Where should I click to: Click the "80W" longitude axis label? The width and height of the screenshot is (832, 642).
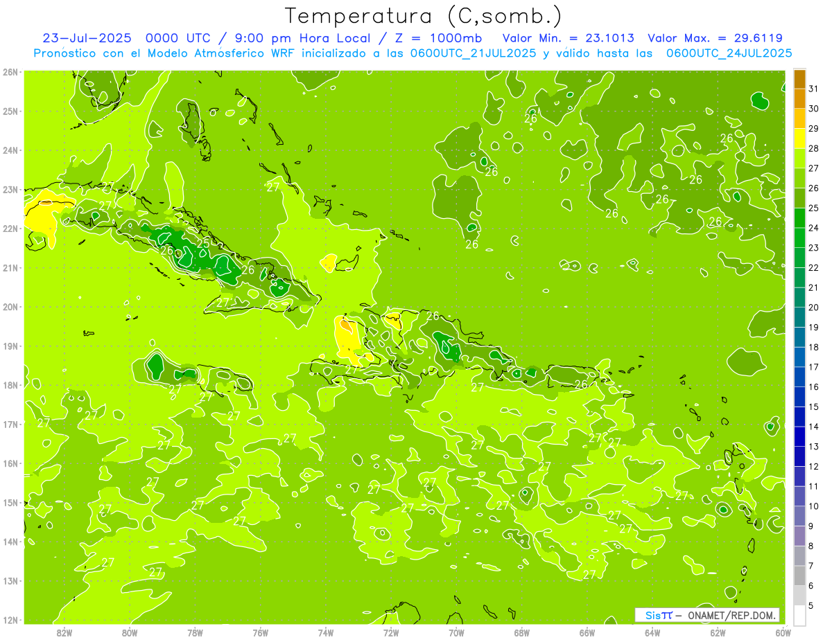click(130, 632)
